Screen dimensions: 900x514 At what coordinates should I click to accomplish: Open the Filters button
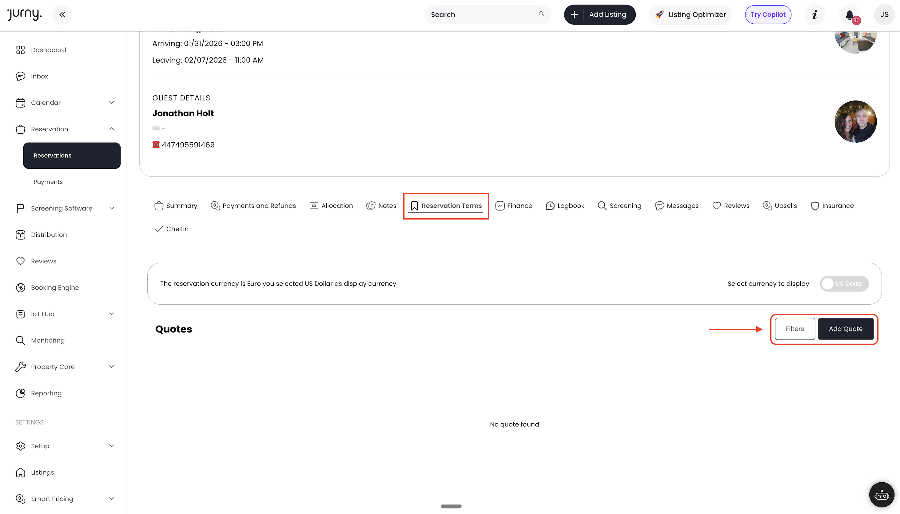795,329
